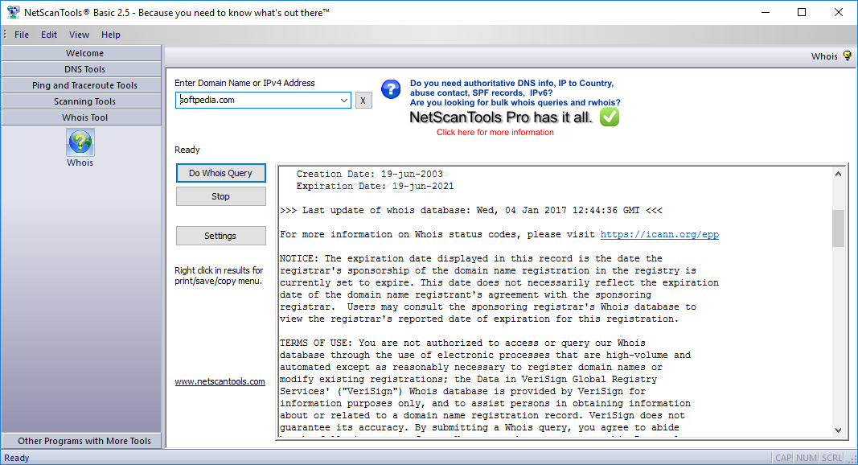This screenshot has height=465, width=858.
Task: Open Other Programs with More Tools section
Action: pos(81,441)
